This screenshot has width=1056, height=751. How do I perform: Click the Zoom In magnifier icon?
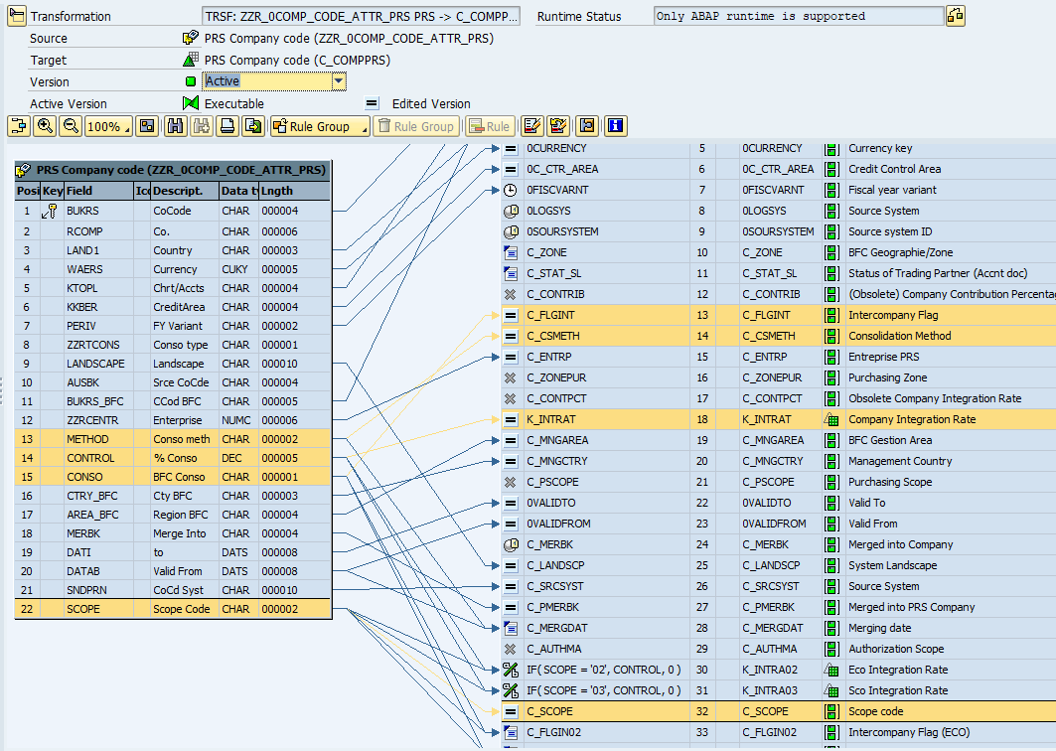45,126
